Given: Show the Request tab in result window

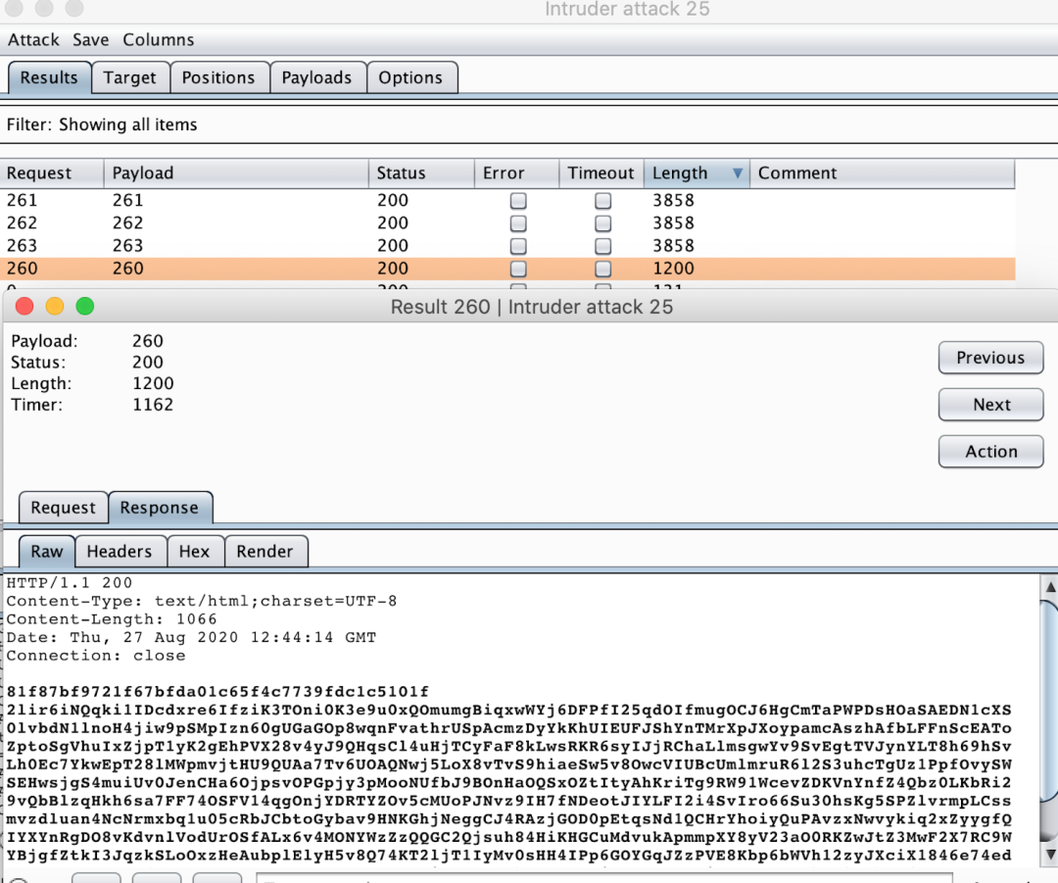Looking at the screenshot, I should [63, 508].
